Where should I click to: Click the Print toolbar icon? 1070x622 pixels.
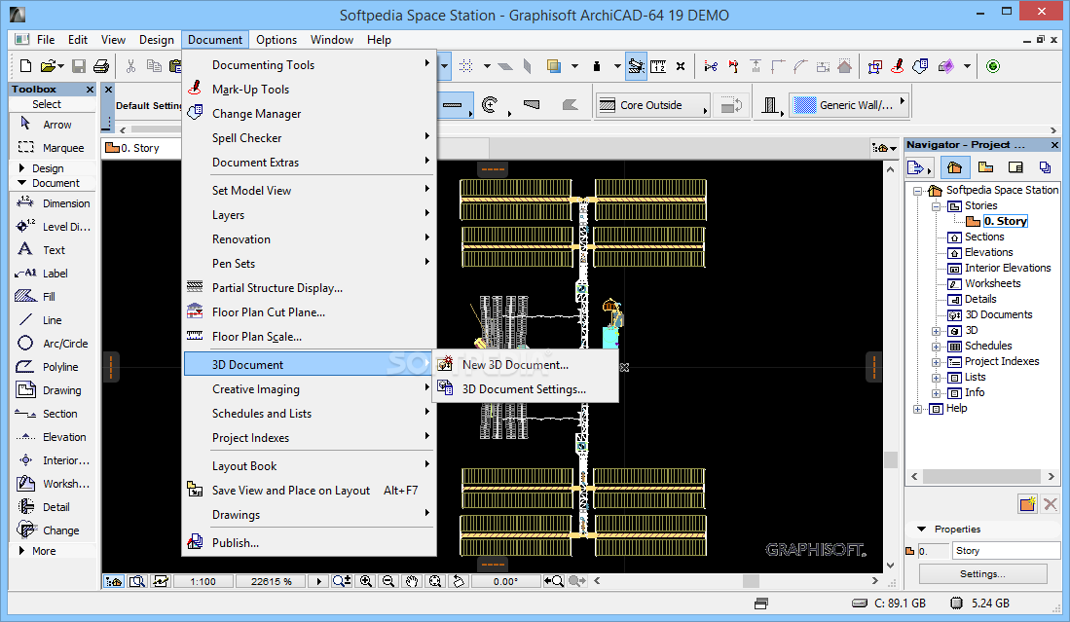(101, 66)
